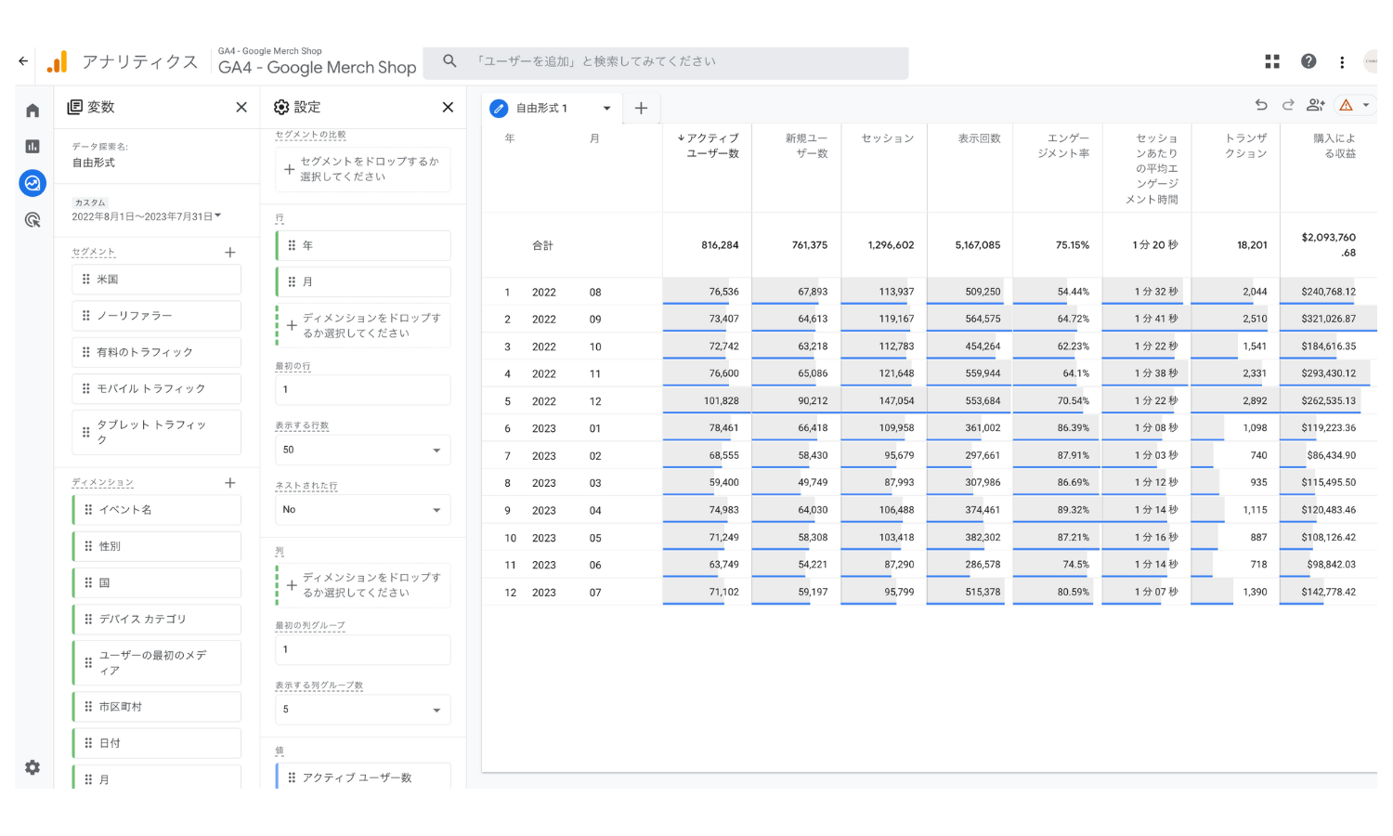
Task: Open Analytics help via the question mark
Action: [1308, 61]
